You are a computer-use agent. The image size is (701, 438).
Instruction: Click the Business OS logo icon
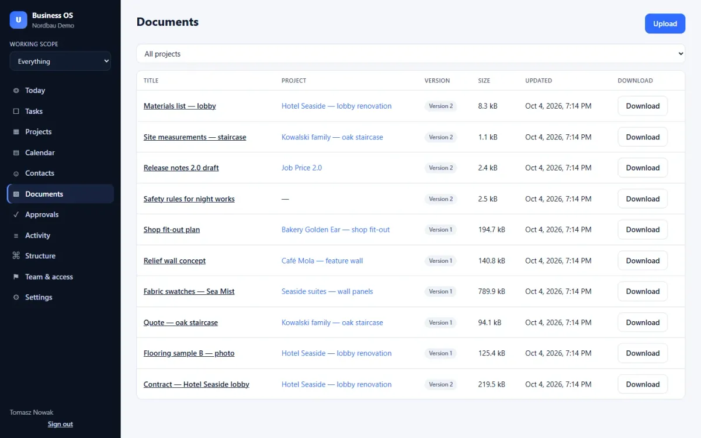18,20
